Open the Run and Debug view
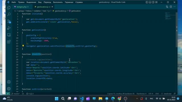 [9, 28]
